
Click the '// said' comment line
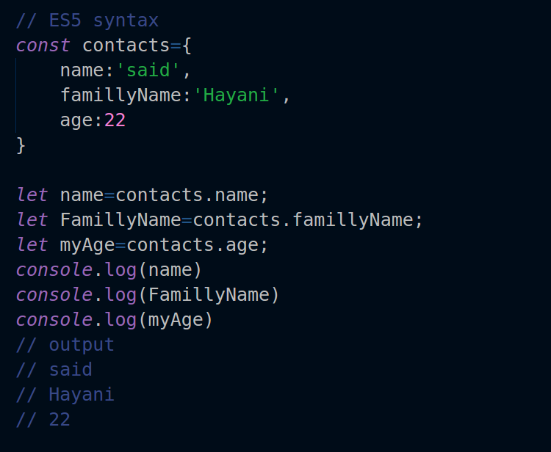54,369
